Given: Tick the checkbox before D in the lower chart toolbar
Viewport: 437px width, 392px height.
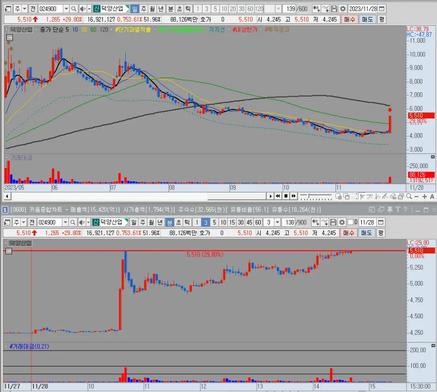Looking at the screenshot, I should pyautogui.click(x=351, y=222).
